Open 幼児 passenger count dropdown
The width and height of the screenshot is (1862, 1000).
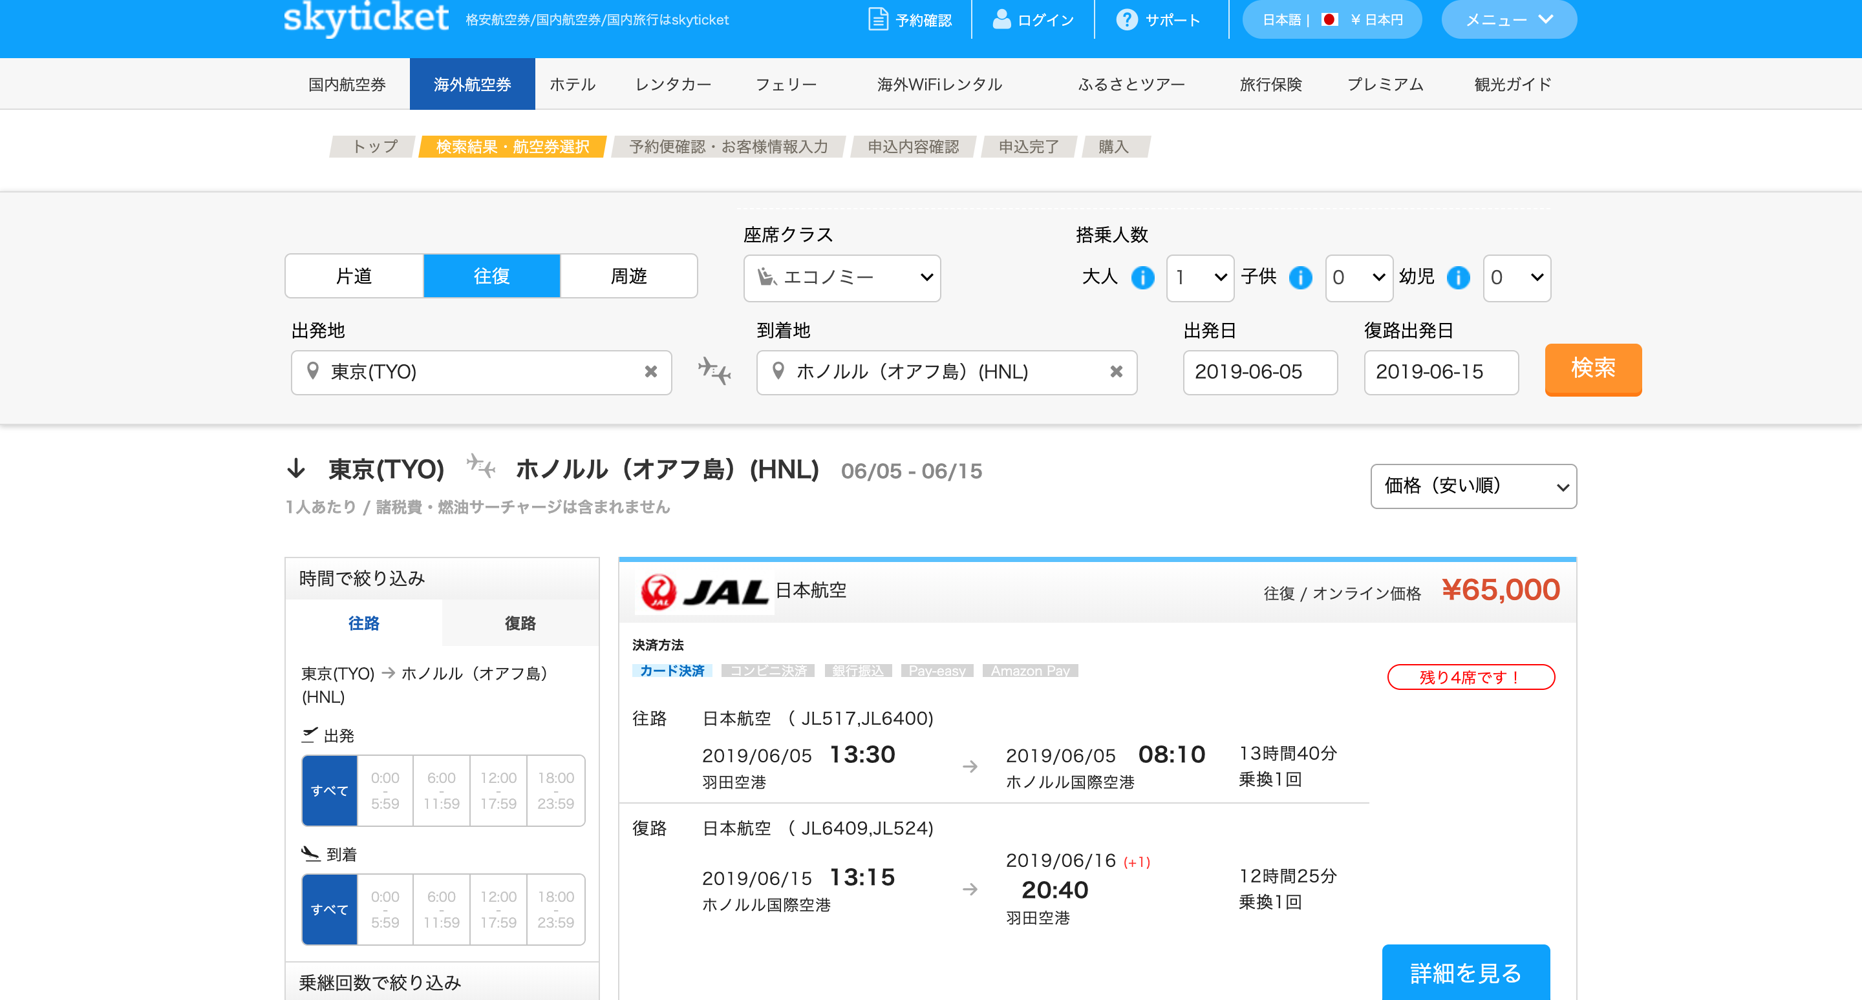coord(1517,277)
